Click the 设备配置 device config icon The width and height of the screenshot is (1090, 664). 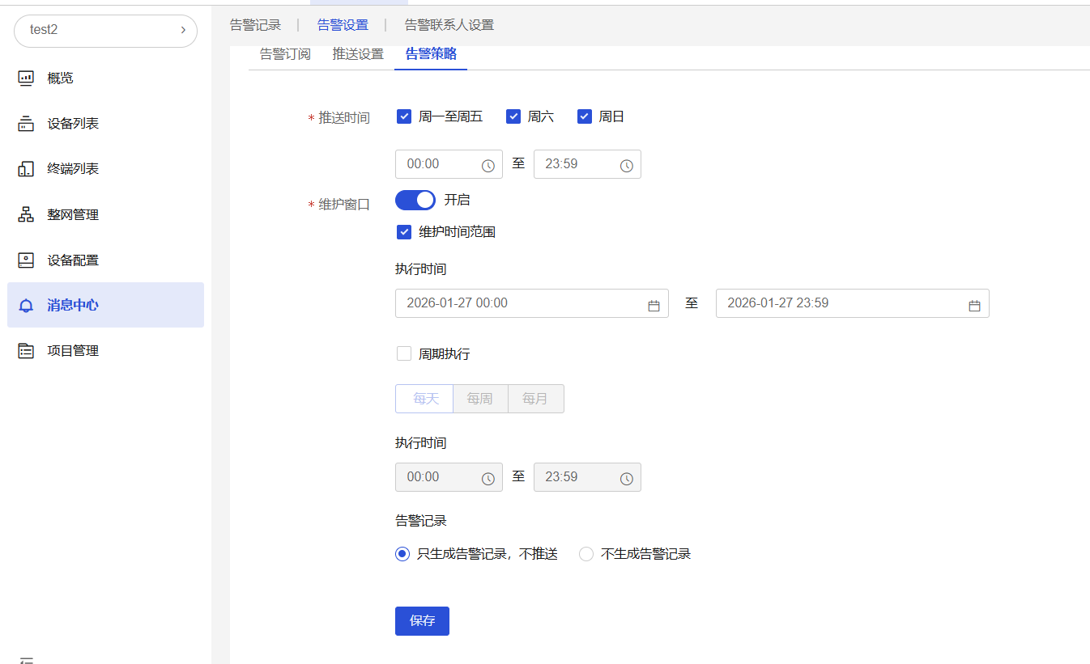click(26, 260)
